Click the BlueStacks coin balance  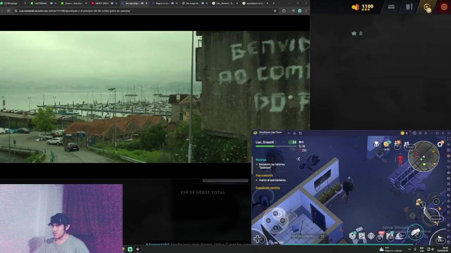404,133
